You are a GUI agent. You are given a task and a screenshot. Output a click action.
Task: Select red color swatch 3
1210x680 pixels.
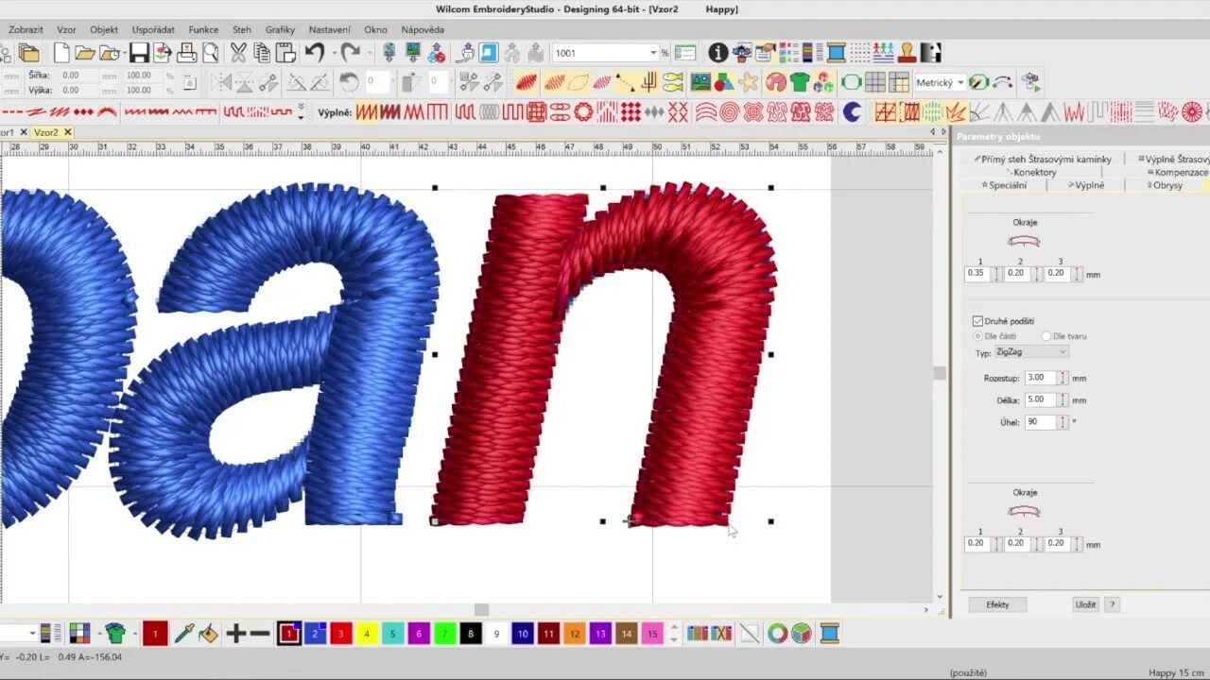(340, 634)
